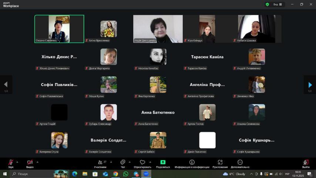The image size is (316, 178).
Task: Open the Вид view layout menu
Action: pos(278,4)
